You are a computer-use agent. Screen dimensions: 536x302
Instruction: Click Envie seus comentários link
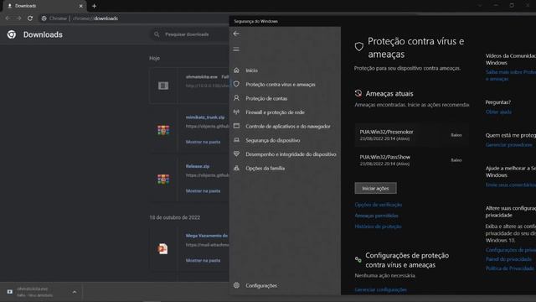tap(511, 185)
